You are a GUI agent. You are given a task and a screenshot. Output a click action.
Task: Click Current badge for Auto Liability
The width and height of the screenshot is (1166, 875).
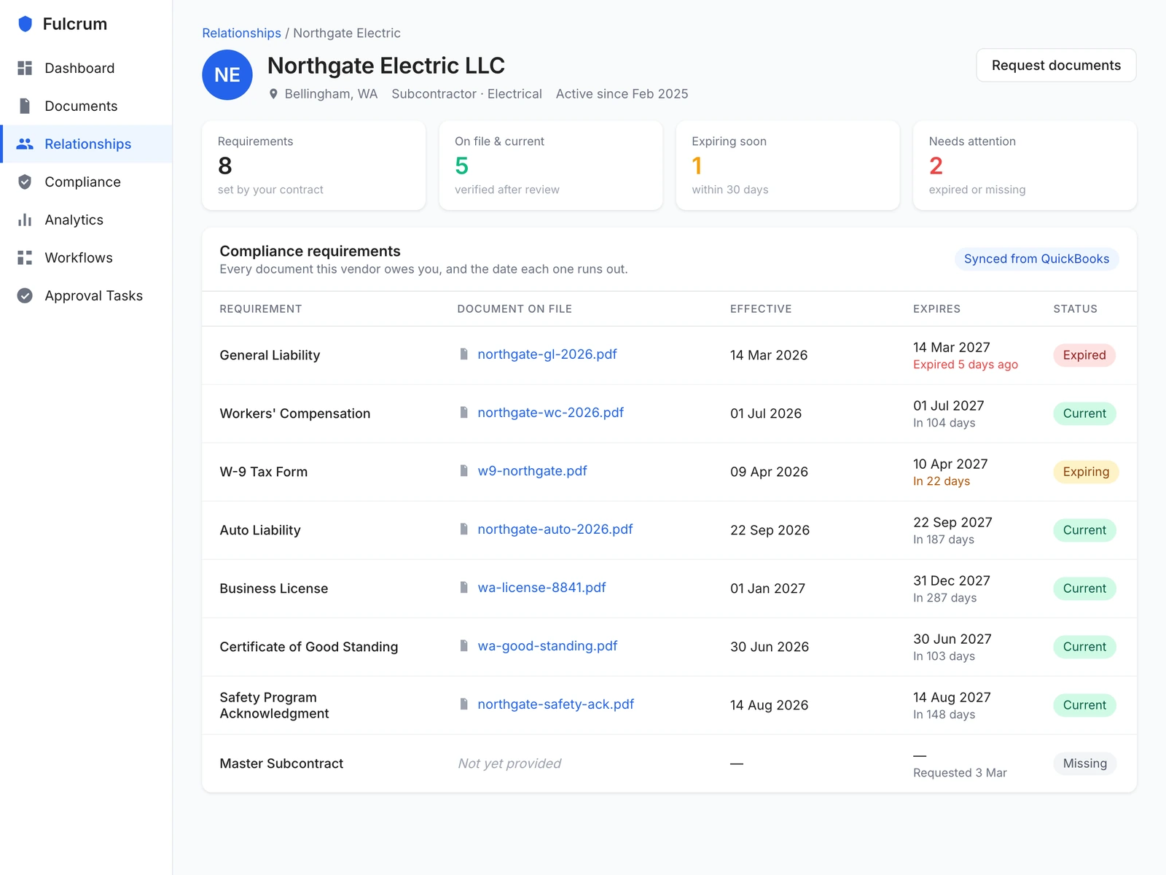click(x=1084, y=530)
